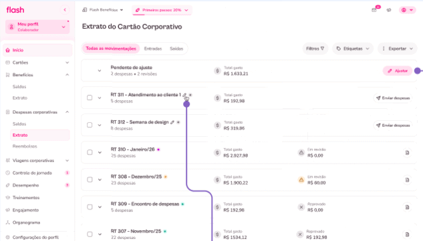Select Extrato under Despesas corporativas
Viewport: 423px width, 241px height.
[x=40, y=135]
